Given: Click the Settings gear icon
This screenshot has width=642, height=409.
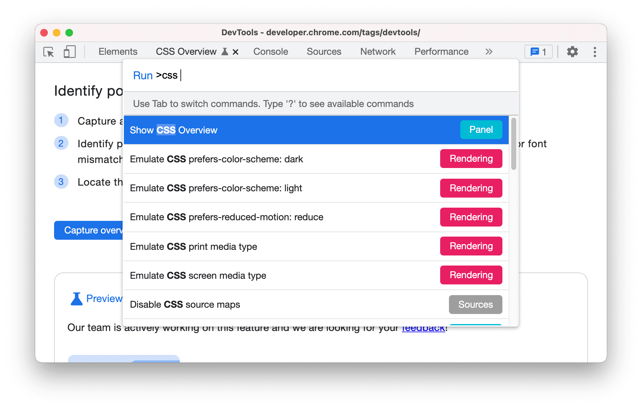Looking at the screenshot, I should [x=573, y=52].
